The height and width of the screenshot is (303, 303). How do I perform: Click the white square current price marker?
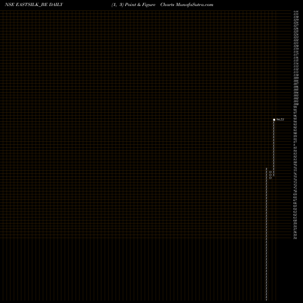coord(274,119)
